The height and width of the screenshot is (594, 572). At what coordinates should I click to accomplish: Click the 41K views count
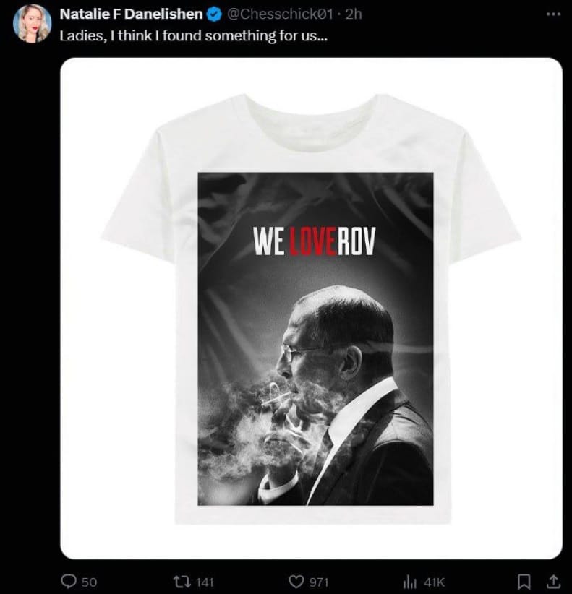coord(433,582)
